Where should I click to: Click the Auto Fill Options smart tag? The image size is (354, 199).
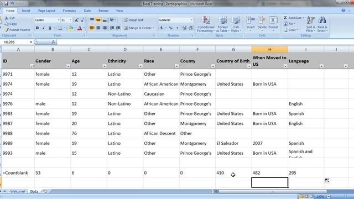pyautogui.click(x=327, y=180)
